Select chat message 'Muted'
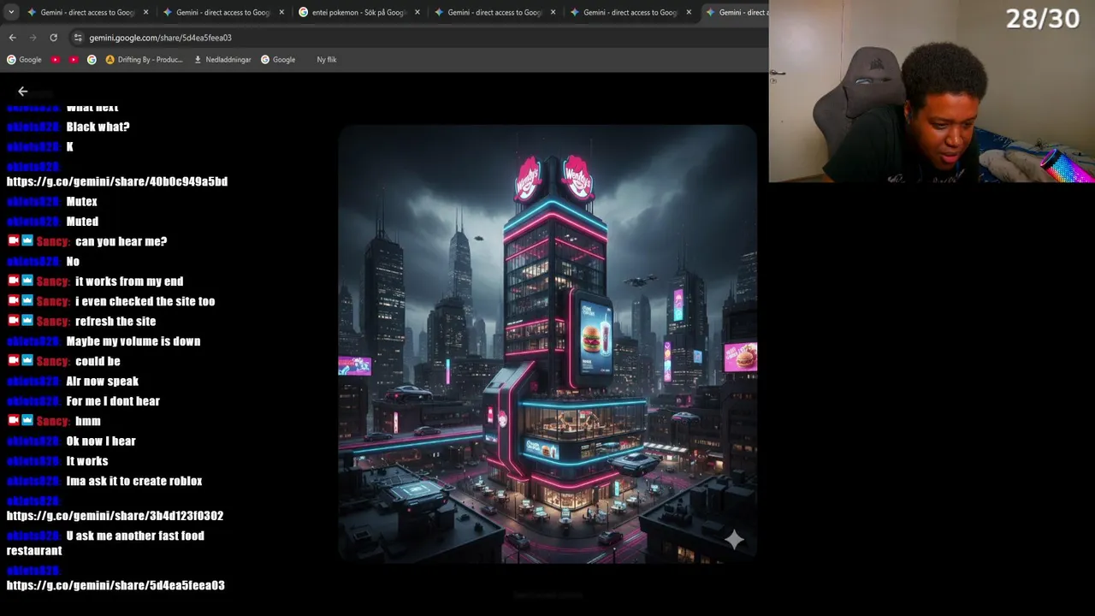Image resolution: width=1095 pixels, height=616 pixels. point(82,221)
